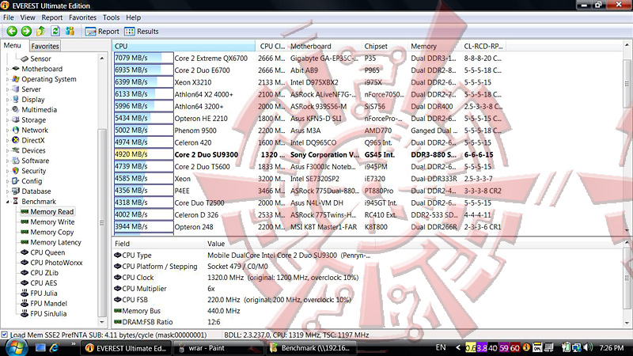Switch to wrar - Paint taskbar button
The width and height of the screenshot is (633, 356).
(218, 348)
